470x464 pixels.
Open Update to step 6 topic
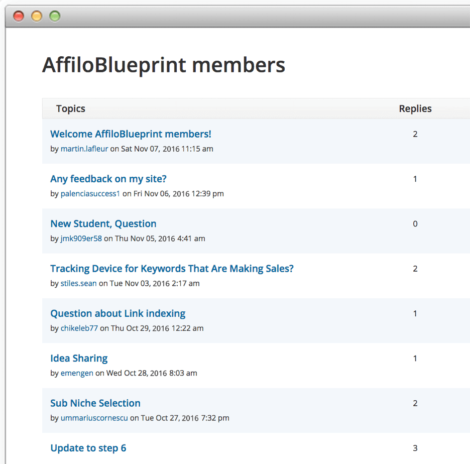point(88,448)
